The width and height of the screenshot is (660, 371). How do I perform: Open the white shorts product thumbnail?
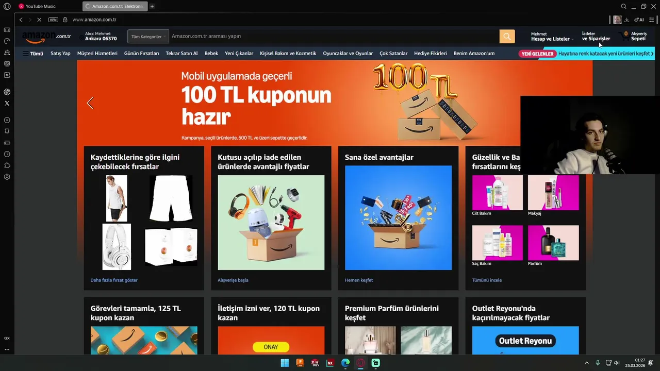[171, 198]
